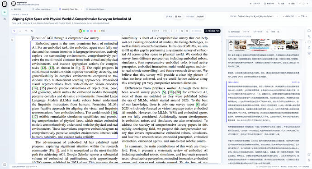
Task: Click the custom color star button after swatches
Action: coord(102,31)
